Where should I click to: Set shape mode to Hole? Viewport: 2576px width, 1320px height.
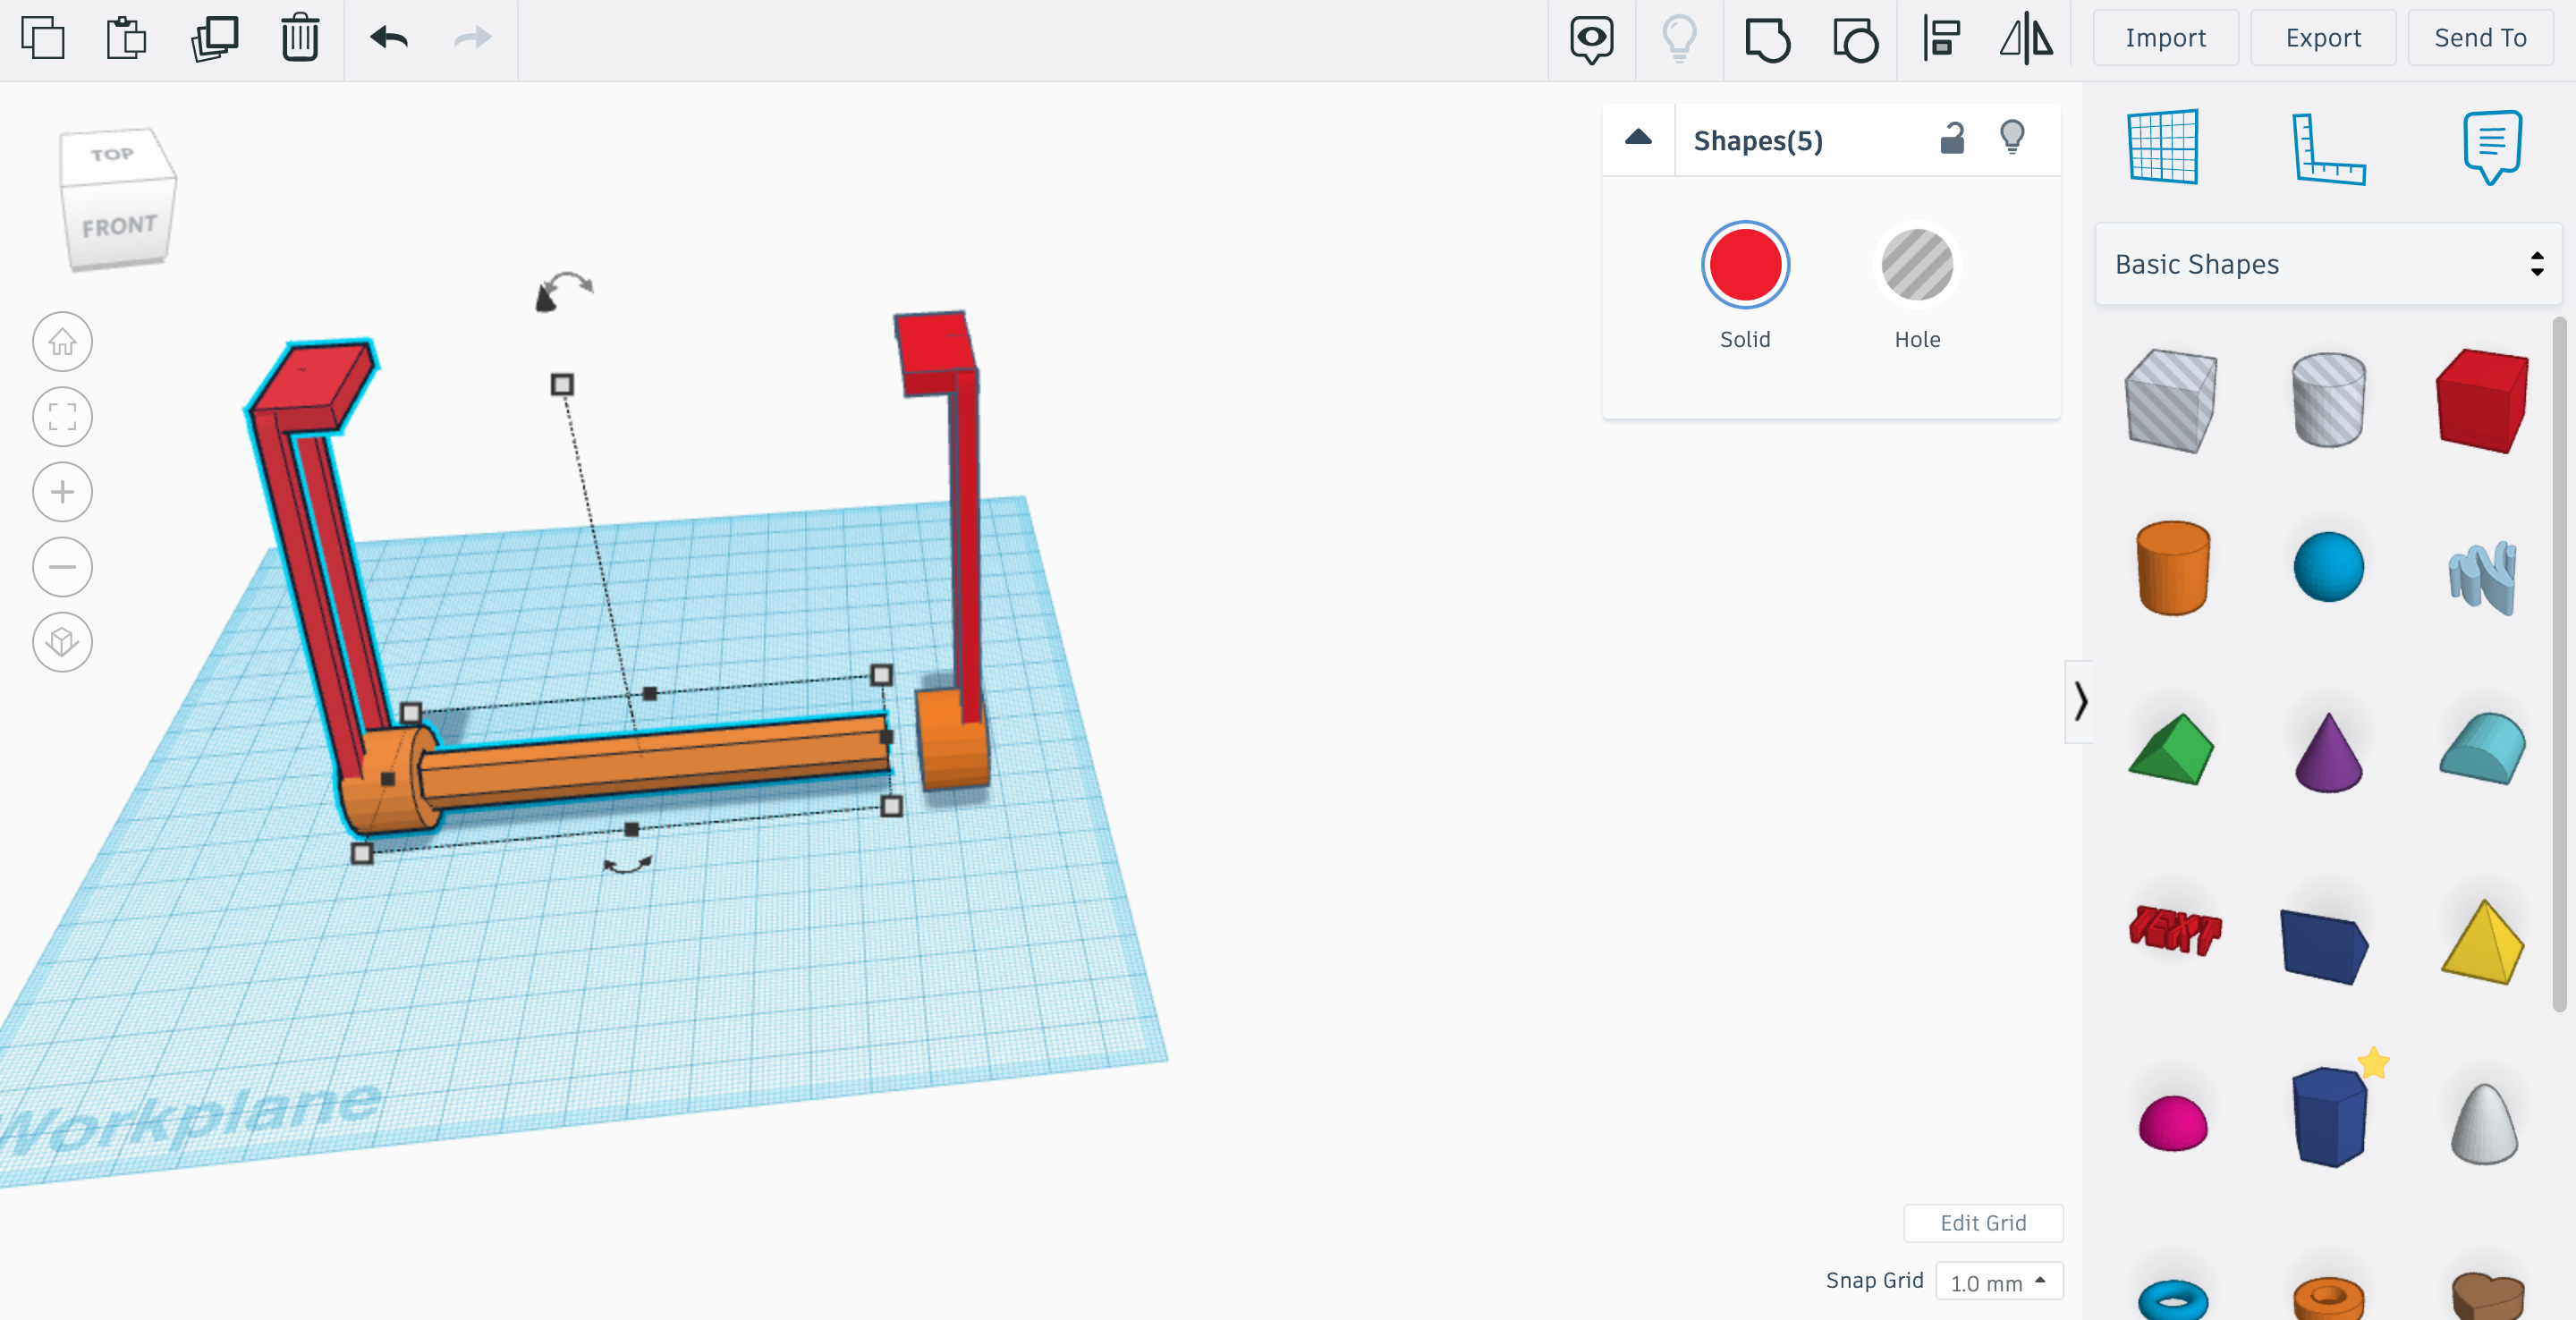[1916, 265]
